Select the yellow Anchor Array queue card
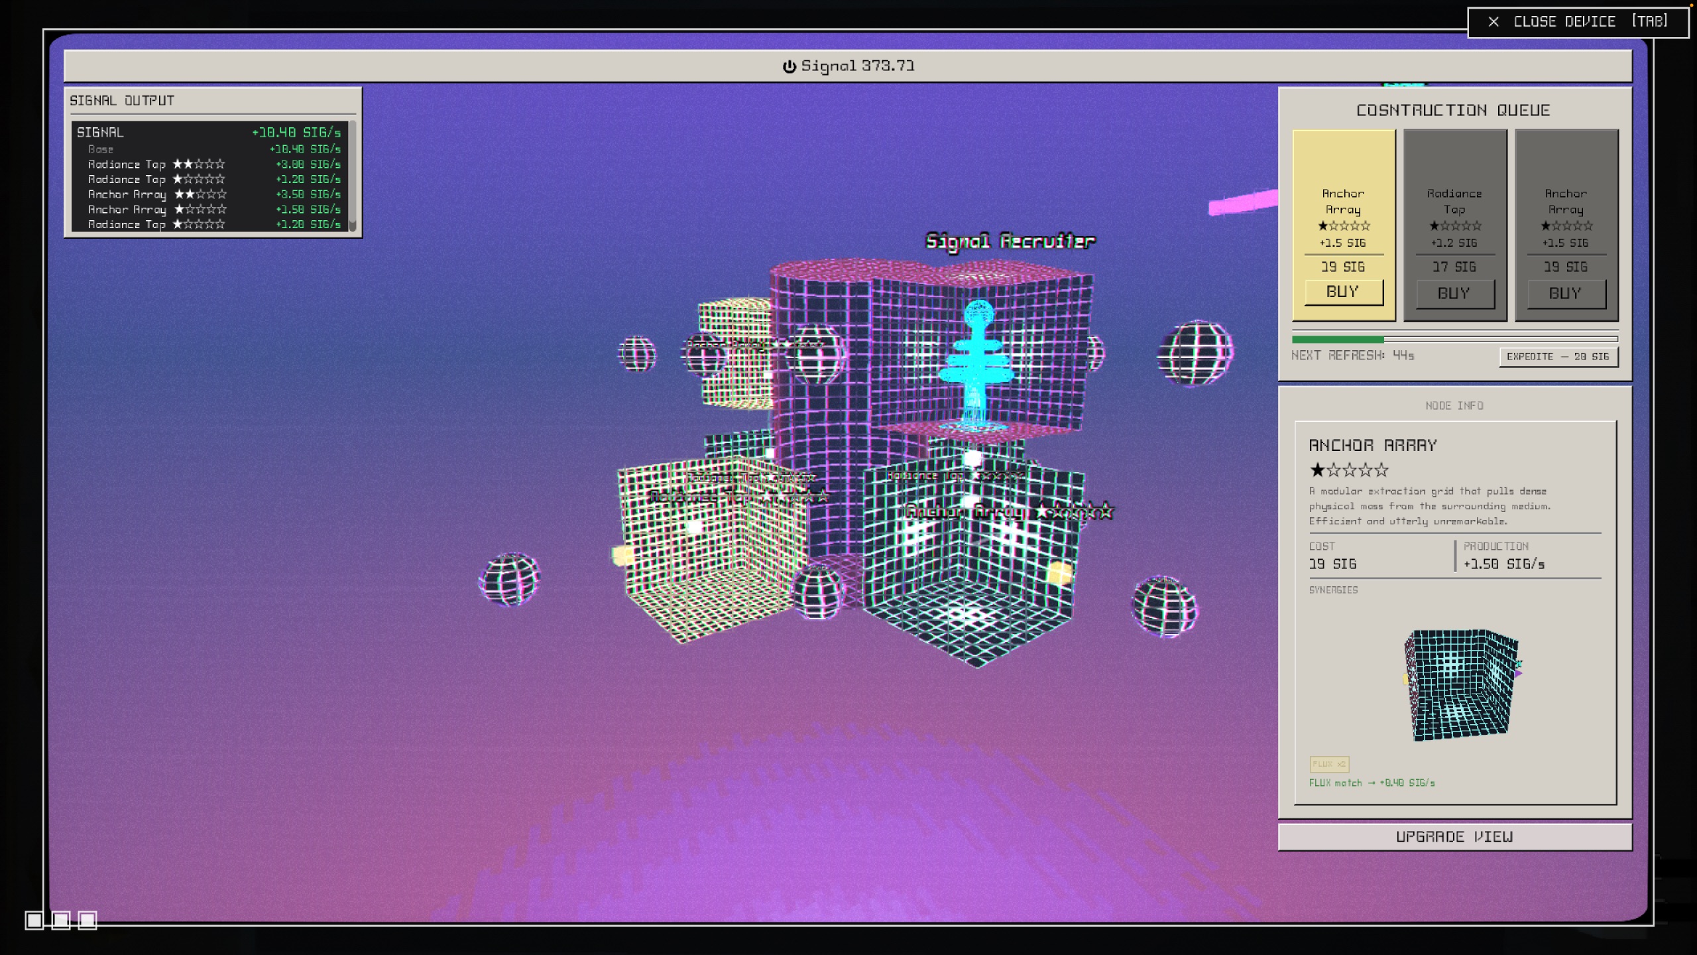 (1344, 225)
